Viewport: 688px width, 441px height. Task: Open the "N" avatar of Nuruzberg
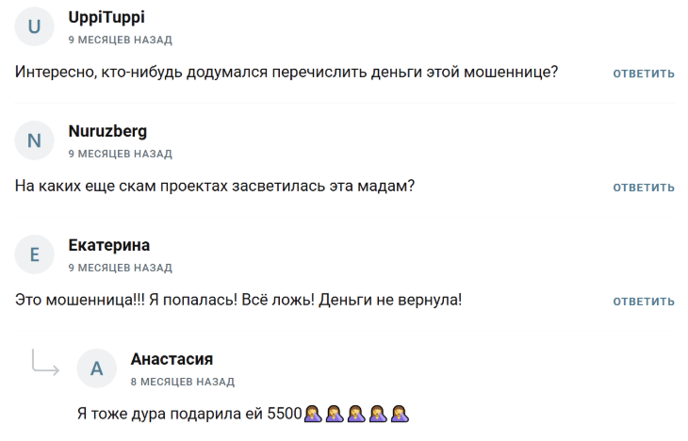(34, 140)
